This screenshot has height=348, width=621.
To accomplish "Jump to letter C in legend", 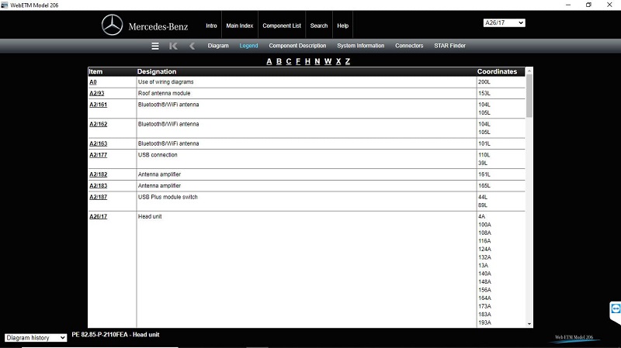I will [x=288, y=61].
